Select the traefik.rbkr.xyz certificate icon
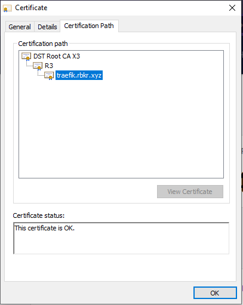243x305 pixels. 49,76
